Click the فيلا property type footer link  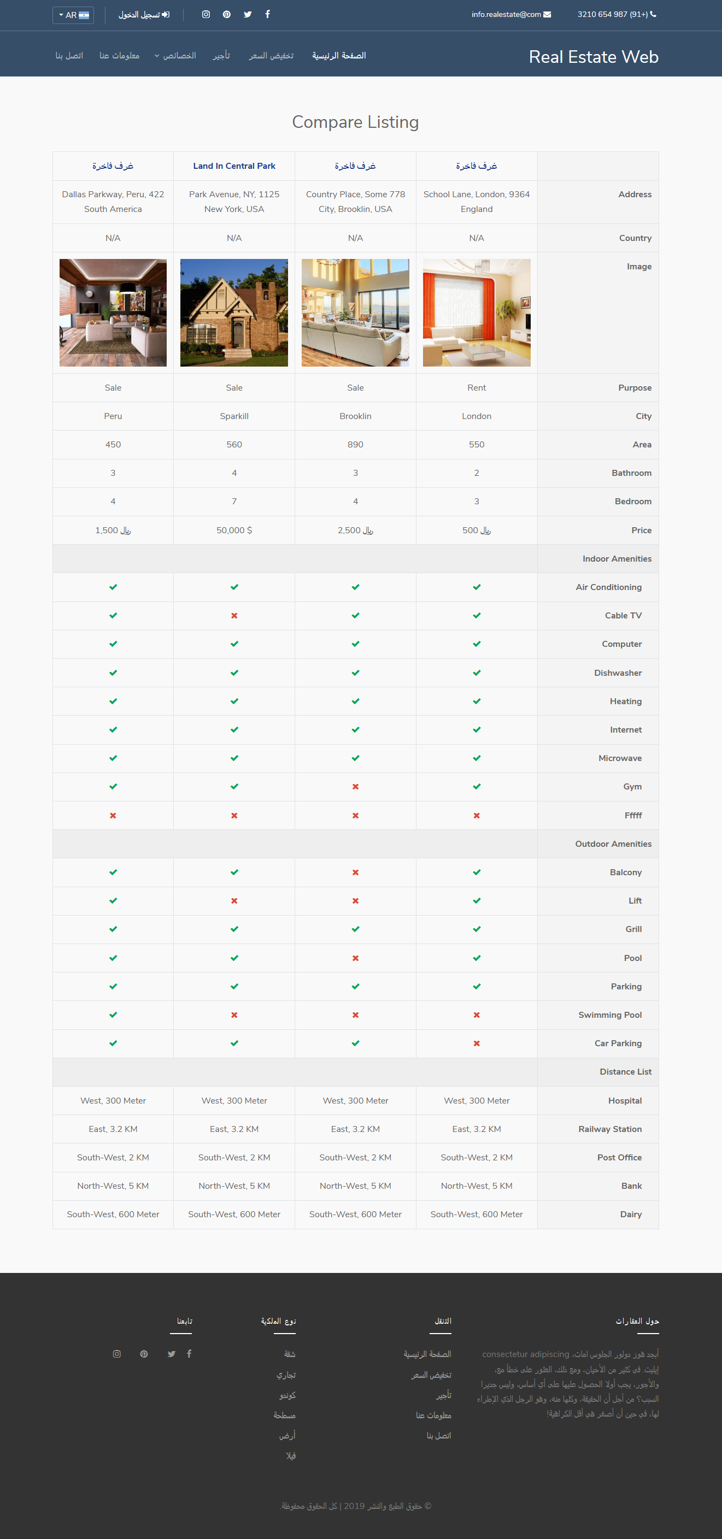point(290,1455)
